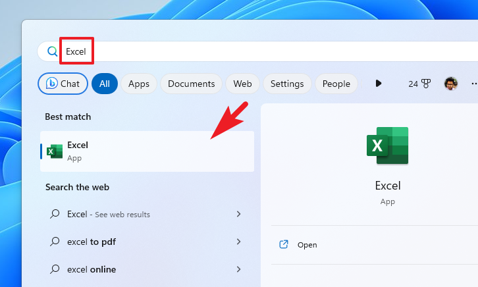The width and height of the screenshot is (478, 287).
Task: Click the 'Best match' heading text
Action: (68, 117)
